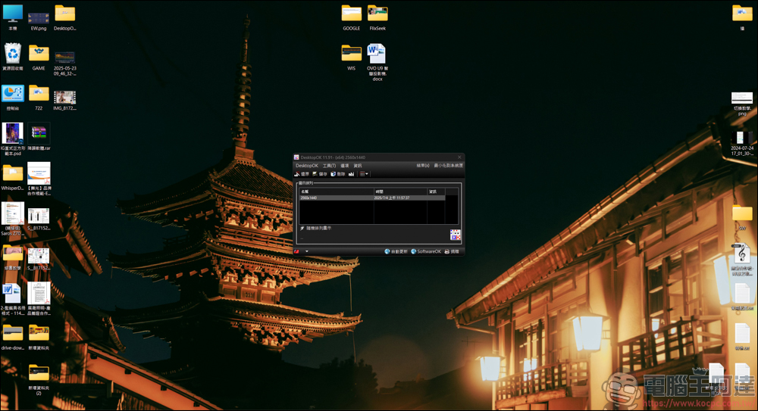Click minimize to system tray menu item

click(x=448, y=166)
